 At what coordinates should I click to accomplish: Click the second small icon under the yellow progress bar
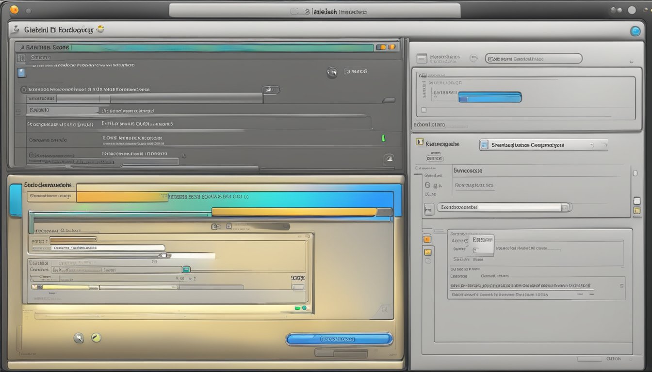click(228, 226)
